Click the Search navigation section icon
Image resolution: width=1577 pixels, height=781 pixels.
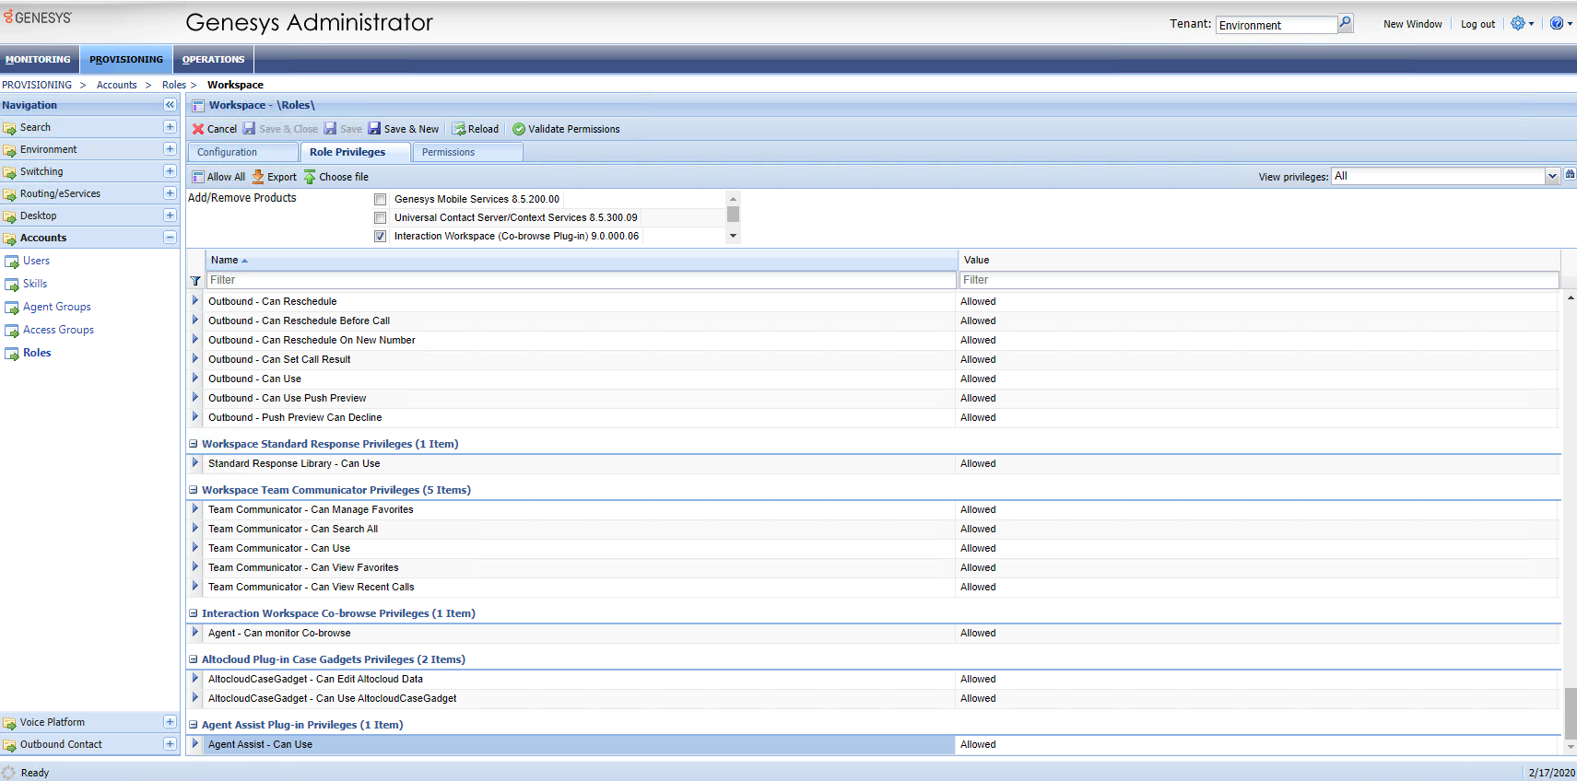[x=10, y=128]
